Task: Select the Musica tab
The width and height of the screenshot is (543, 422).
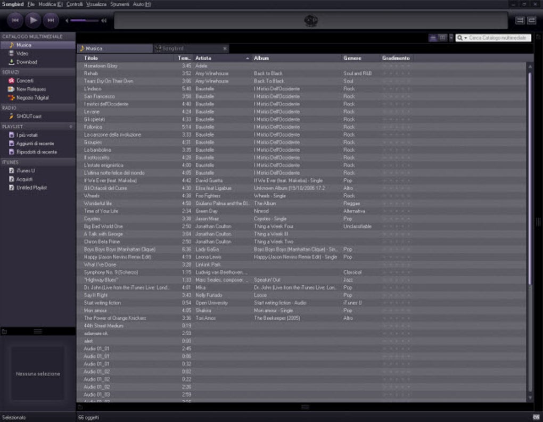Action: click(114, 48)
